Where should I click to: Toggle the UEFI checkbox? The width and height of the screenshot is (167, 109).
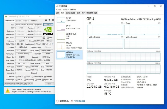[48, 38]
